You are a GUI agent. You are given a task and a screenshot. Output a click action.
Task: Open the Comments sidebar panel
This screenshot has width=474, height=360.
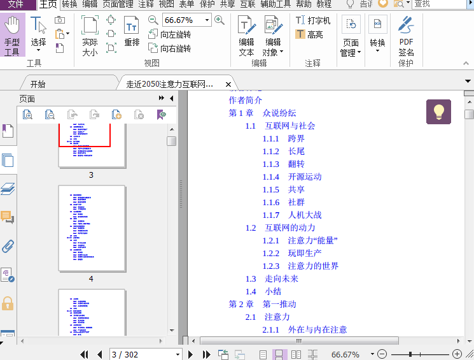coord(8,217)
